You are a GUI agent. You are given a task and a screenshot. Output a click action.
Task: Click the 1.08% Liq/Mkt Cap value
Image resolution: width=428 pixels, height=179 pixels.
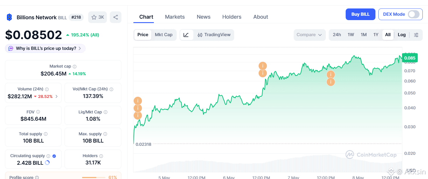[93, 119]
